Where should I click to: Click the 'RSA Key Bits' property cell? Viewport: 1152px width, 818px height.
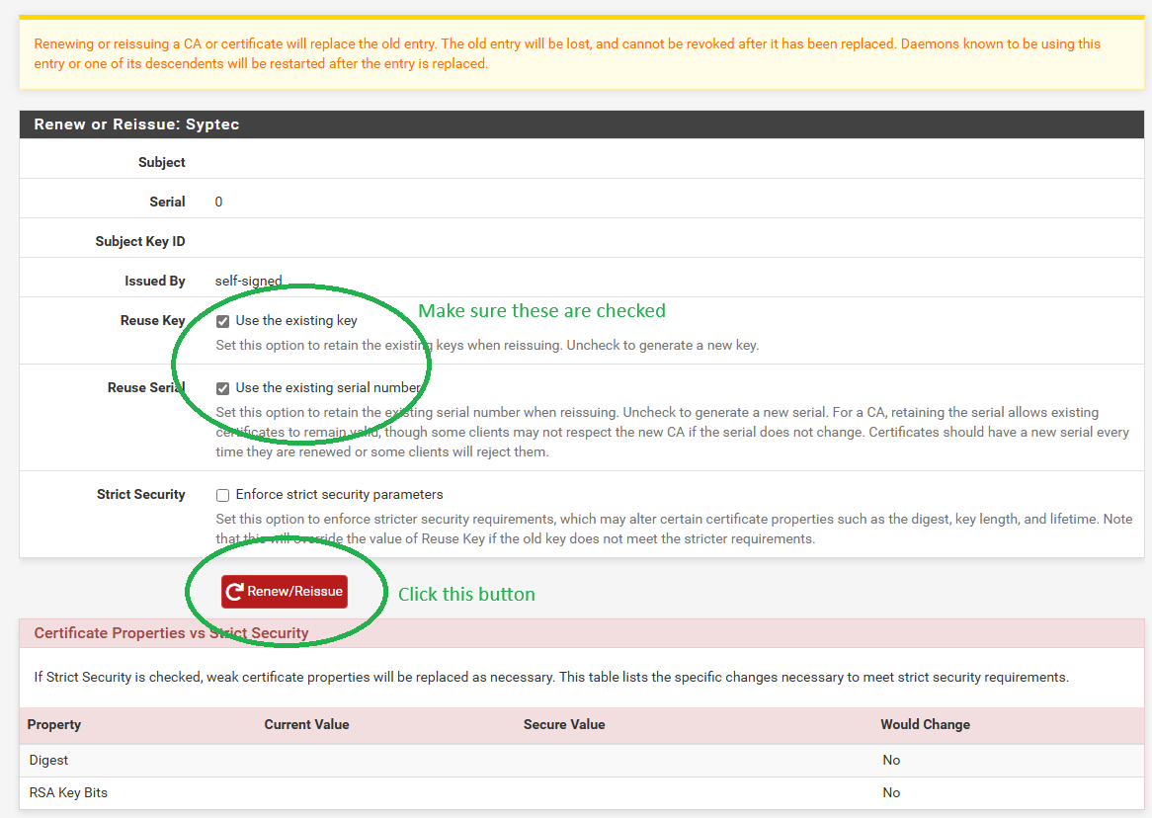coord(68,792)
